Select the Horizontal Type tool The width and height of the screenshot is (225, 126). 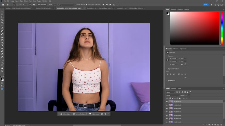tap(2, 60)
